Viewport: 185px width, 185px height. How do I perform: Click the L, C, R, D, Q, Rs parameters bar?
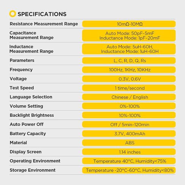(x=129, y=61)
